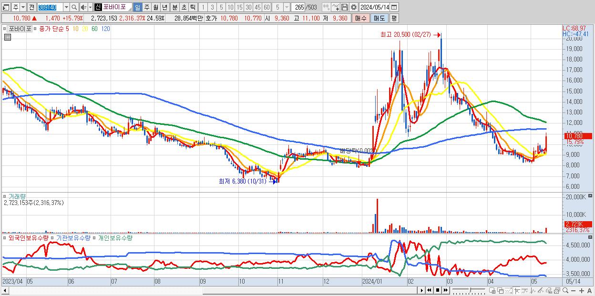
Task: Click the panel layout icon at top-left
Action: pyautogui.click(x=5, y=7)
